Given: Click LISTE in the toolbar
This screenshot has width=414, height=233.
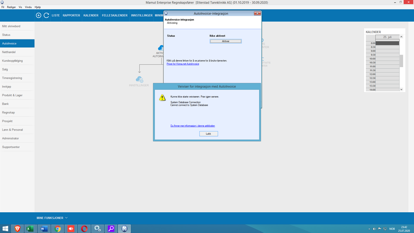Looking at the screenshot, I should point(56,15).
